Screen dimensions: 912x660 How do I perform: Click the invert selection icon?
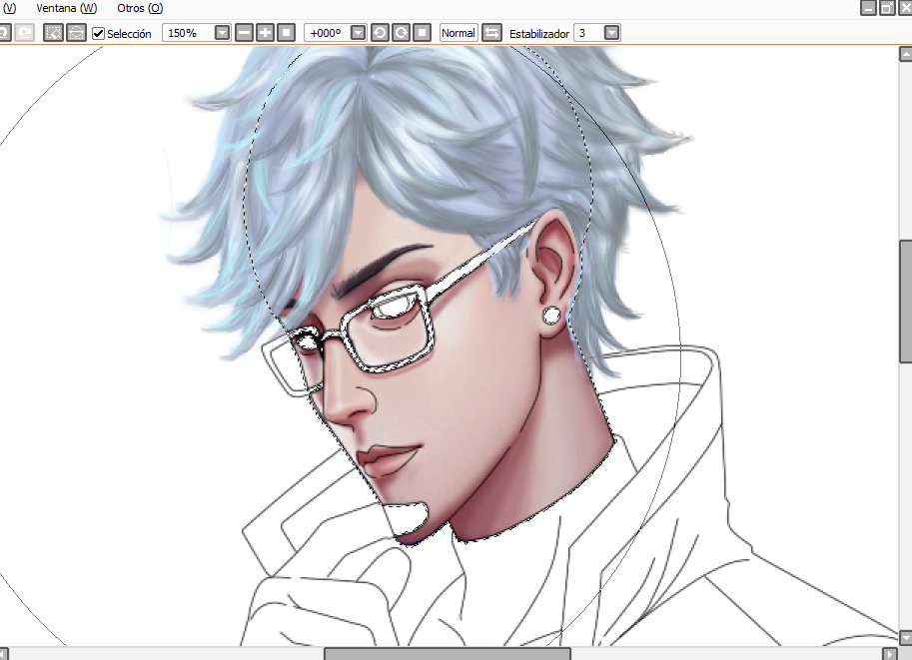click(x=76, y=33)
